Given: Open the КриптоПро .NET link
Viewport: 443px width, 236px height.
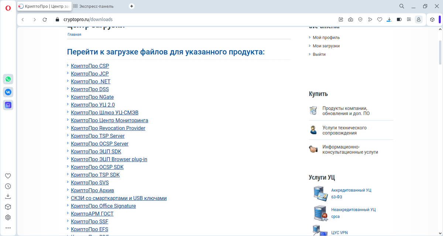Looking at the screenshot, I should point(90,81).
